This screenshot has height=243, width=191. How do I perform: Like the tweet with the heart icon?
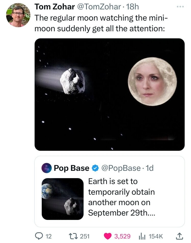pyautogui.click(x=107, y=236)
